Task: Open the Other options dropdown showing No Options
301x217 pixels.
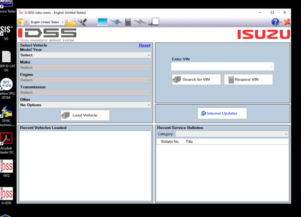Action: [85, 105]
